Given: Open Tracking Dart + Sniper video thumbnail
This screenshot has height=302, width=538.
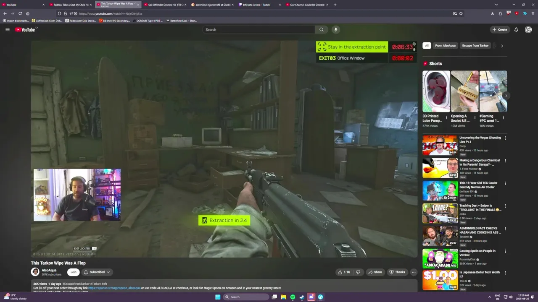Looking at the screenshot, I should (440, 213).
